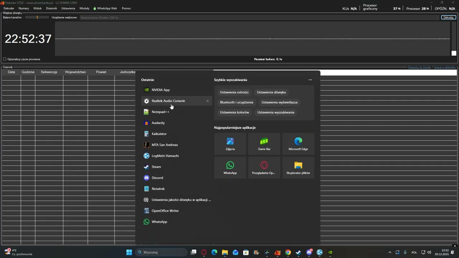
Task: Open the Dekoder menu
Action: coord(9,8)
